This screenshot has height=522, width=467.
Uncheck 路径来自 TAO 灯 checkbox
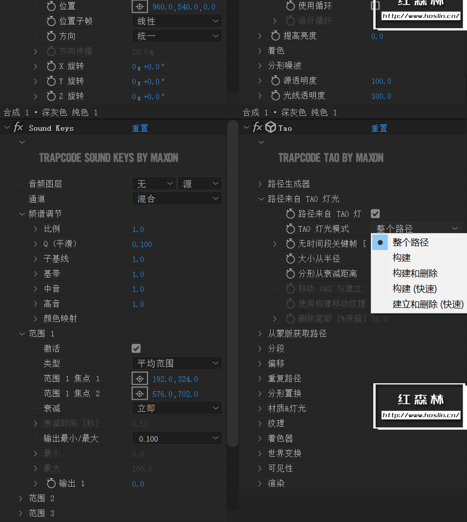tap(375, 214)
